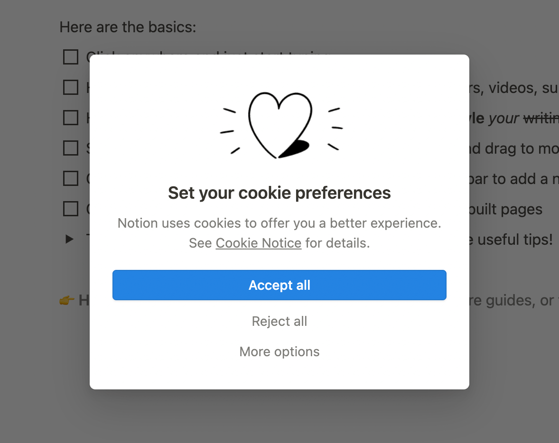The height and width of the screenshot is (443, 559).
Task: Tick the first checkbox under the basics heading
Action: (x=71, y=57)
